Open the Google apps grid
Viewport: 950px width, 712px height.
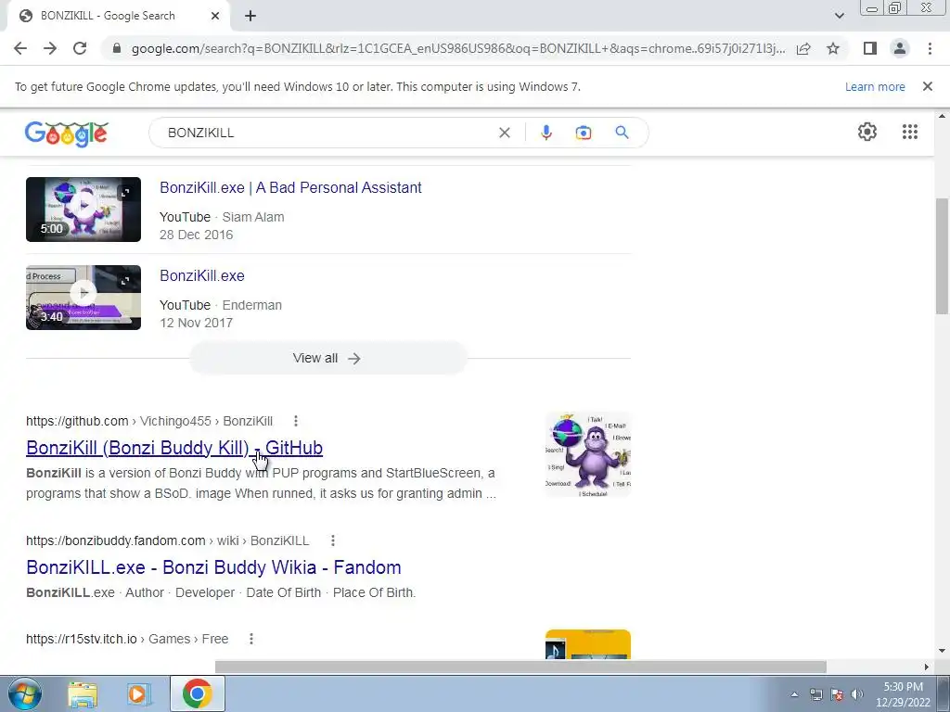point(909,132)
